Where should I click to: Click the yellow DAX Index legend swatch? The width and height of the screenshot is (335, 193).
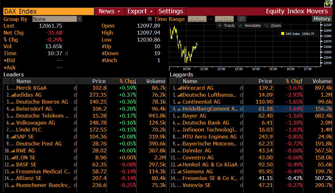(x=282, y=34)
